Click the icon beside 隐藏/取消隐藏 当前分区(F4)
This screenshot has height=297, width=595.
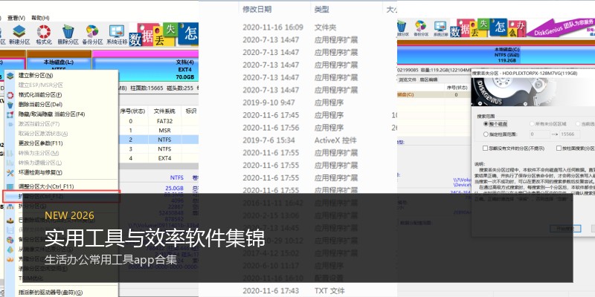[10, 114]
